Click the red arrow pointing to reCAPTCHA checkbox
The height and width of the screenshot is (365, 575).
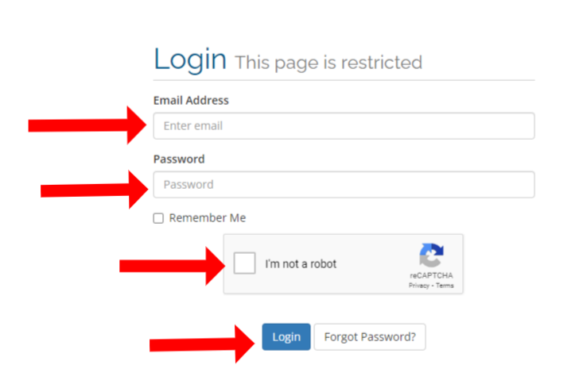[x=172, y=266]
